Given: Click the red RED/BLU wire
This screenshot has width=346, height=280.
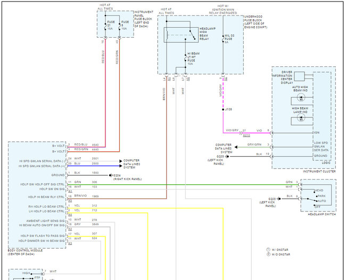Looking at the screenshot, I should (105, 92).
